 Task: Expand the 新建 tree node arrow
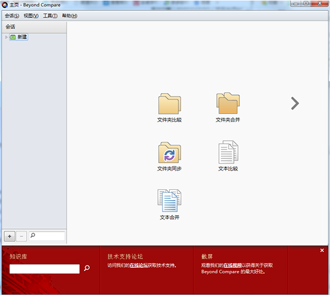[6, 37]
